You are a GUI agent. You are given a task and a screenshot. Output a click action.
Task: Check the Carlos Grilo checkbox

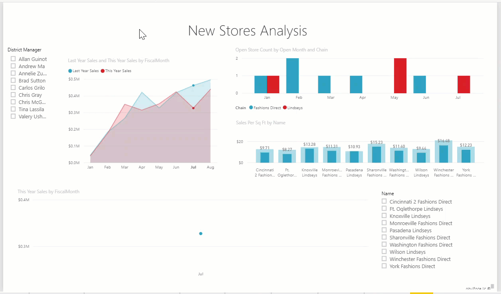(x=12, y=88)
